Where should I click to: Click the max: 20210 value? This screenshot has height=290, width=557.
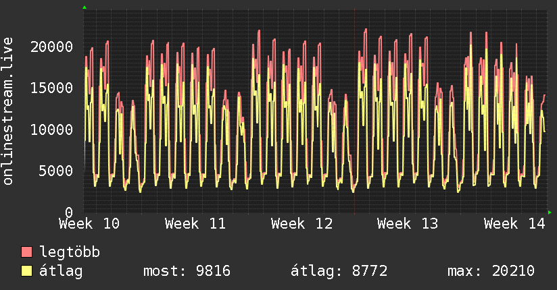(491, 271)
